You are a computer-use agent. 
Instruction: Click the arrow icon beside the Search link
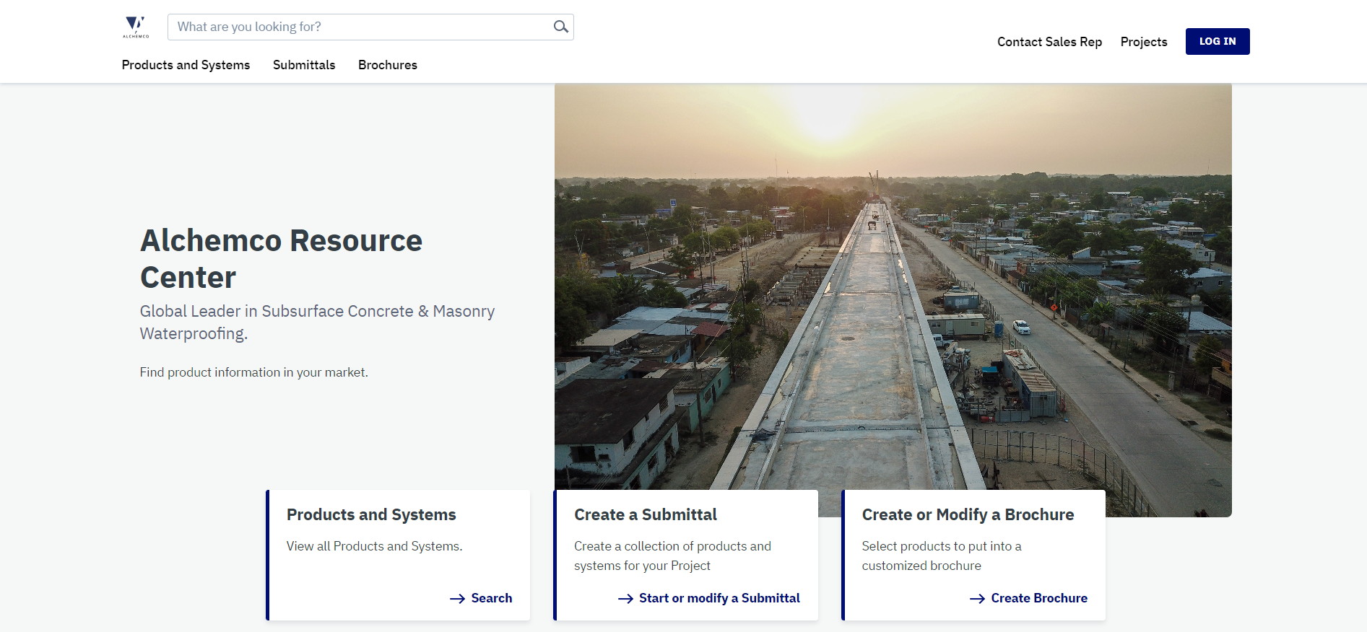pyautogui.click(x=457, y=599)
